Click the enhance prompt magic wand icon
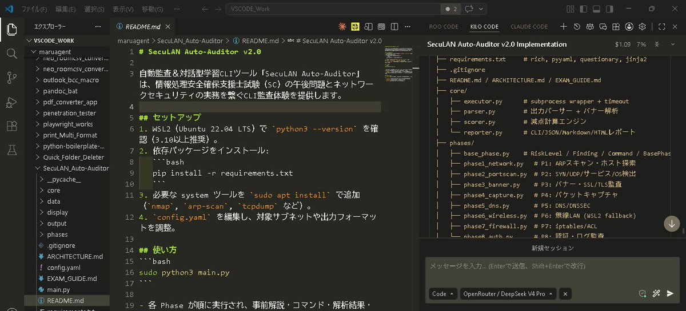 656,293
